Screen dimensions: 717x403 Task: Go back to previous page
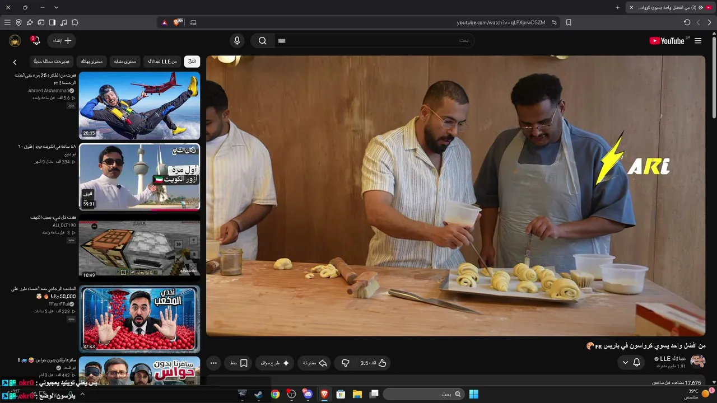(709, 22)
